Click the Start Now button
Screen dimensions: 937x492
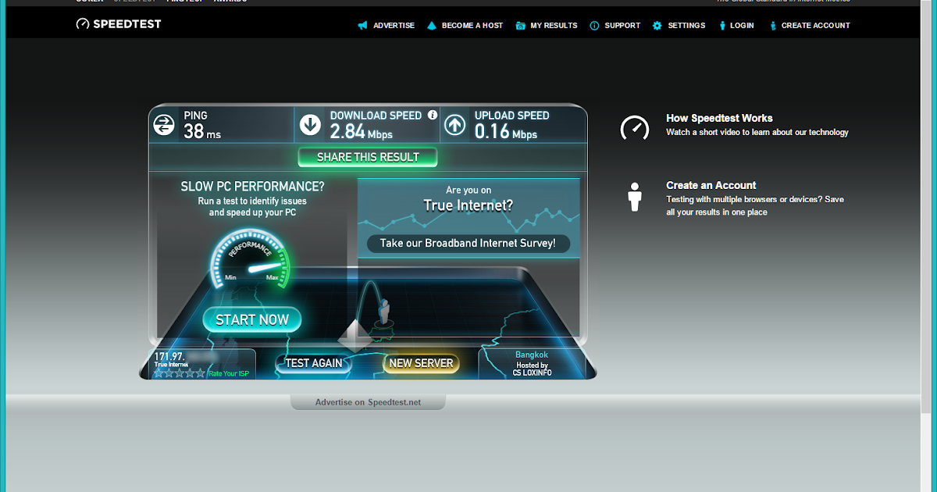coord(252,319)
